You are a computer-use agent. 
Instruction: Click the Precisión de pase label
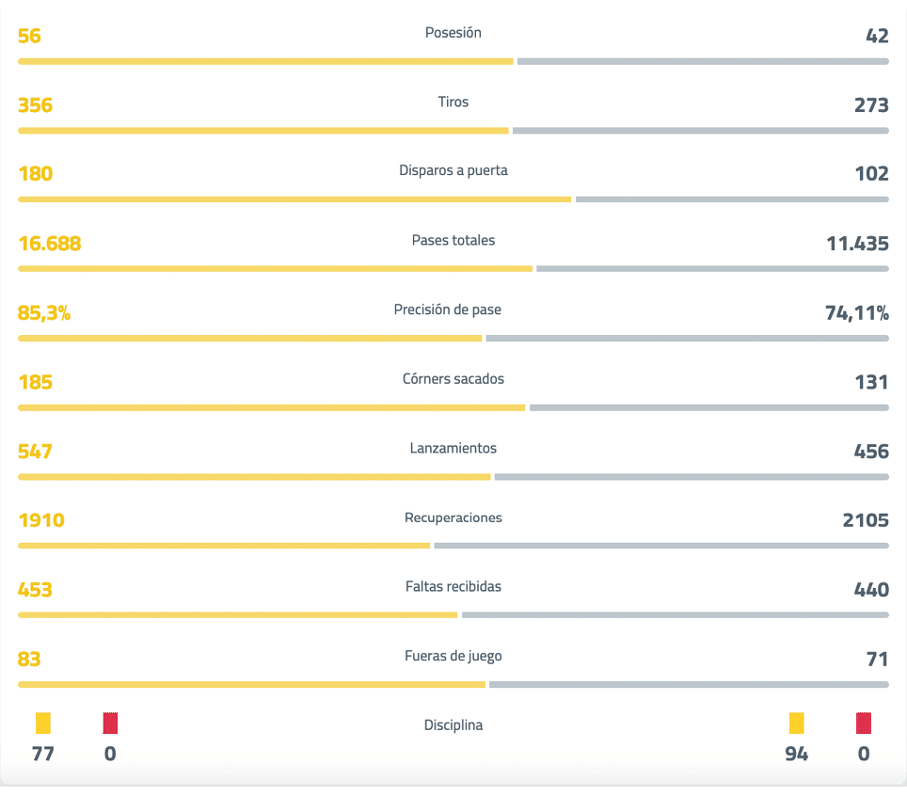[453, 310]
